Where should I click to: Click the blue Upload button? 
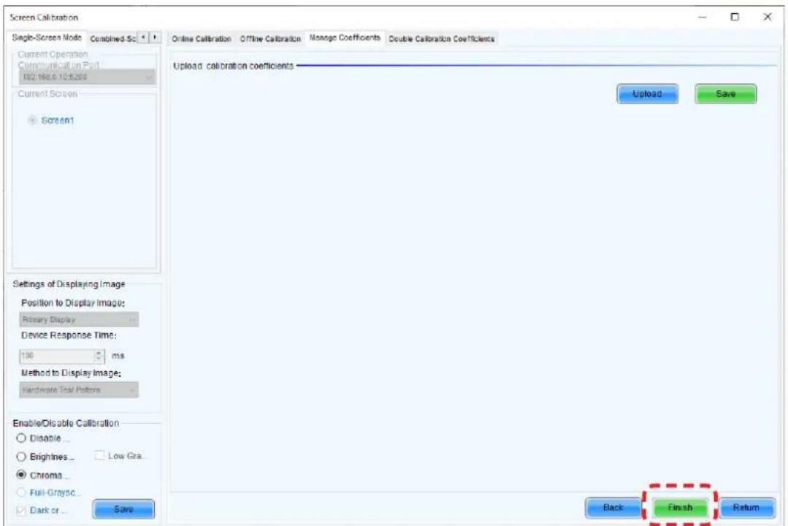pos(647,94)
